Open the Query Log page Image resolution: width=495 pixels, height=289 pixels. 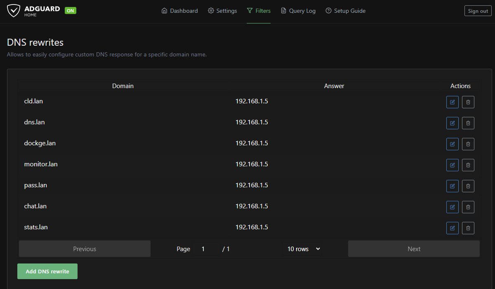[298, 11]
